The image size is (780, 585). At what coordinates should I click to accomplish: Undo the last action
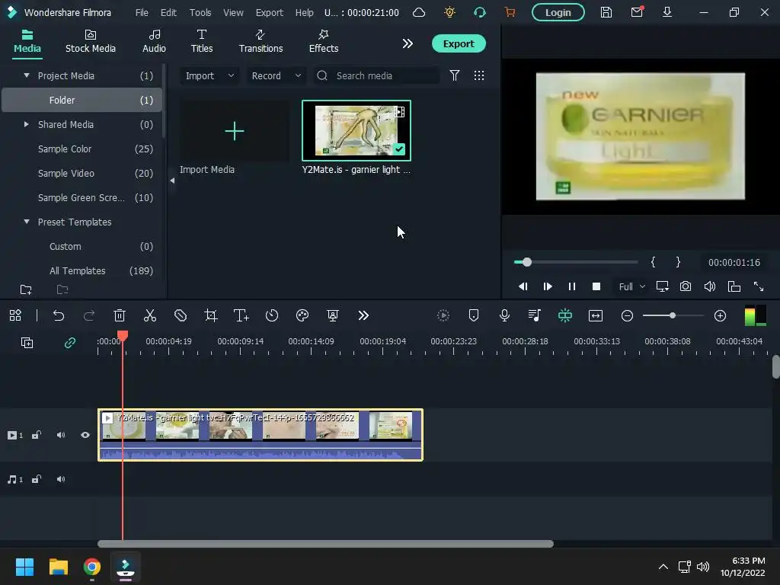click(x=59, y=315)
